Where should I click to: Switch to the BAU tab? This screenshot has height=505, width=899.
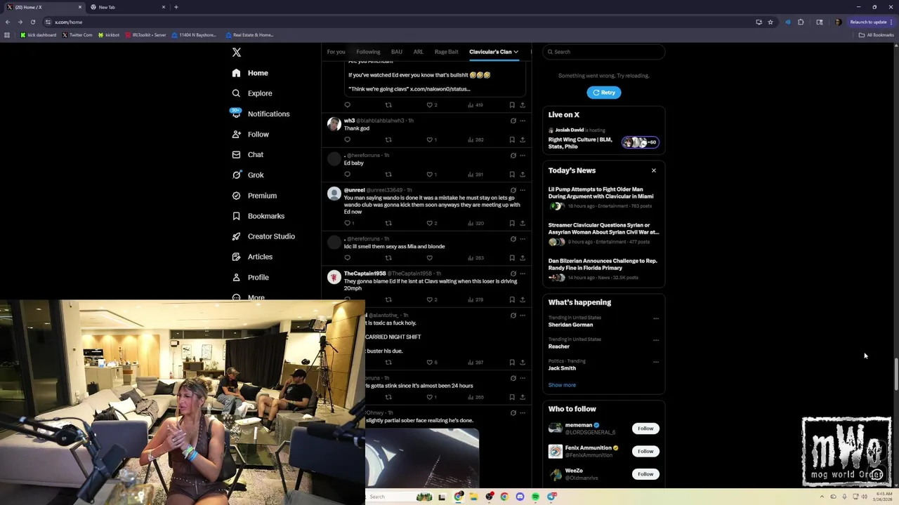pyautogui.click(x=397, y=52)
